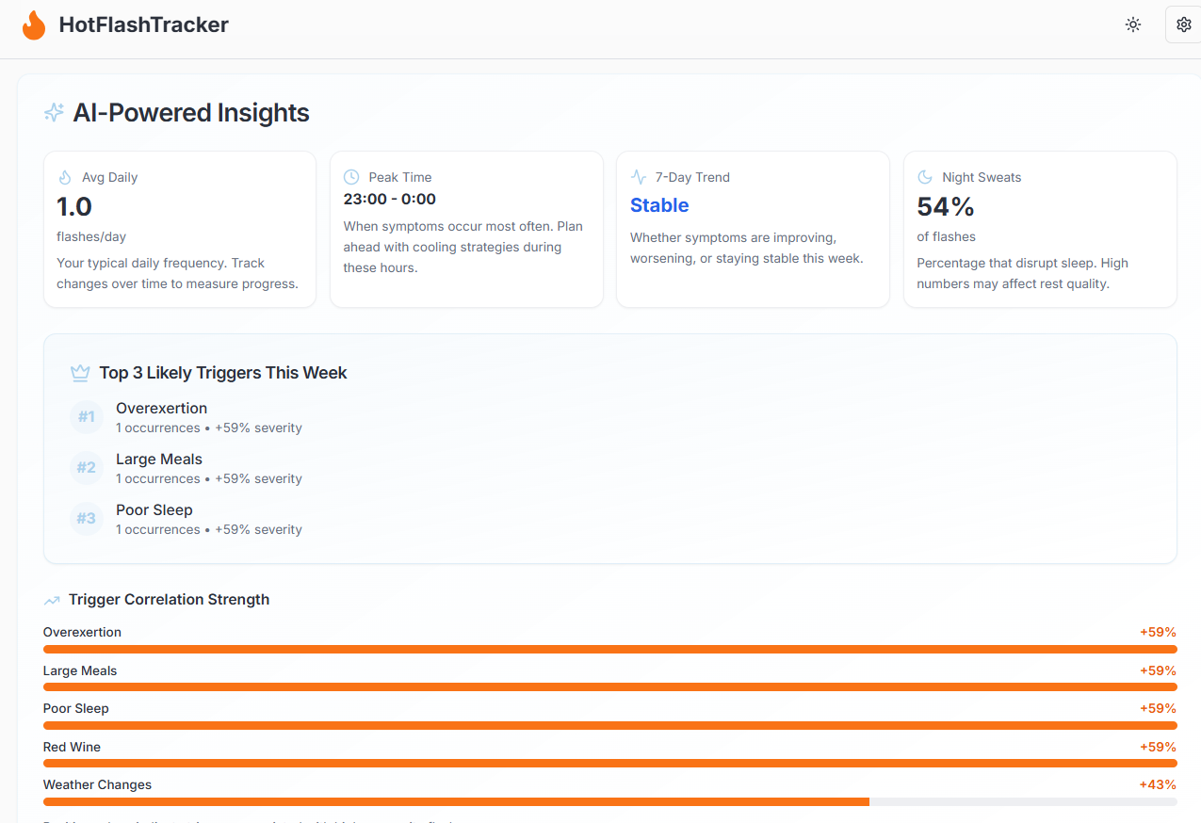Image resolution: width=1201 pixels, height=823 pixels.
Task: Click the 'When symptoms occur most often' description
Action: point(463,247)
